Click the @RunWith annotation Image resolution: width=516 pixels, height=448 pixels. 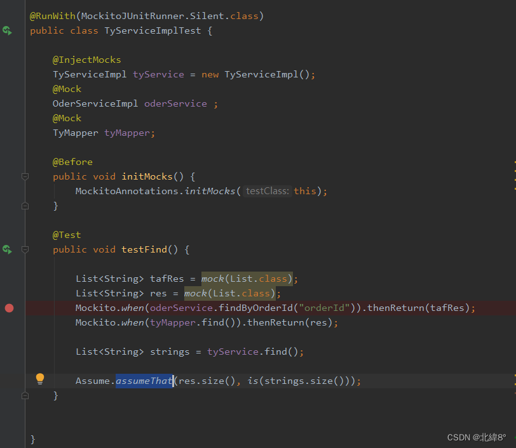point(53,16)
